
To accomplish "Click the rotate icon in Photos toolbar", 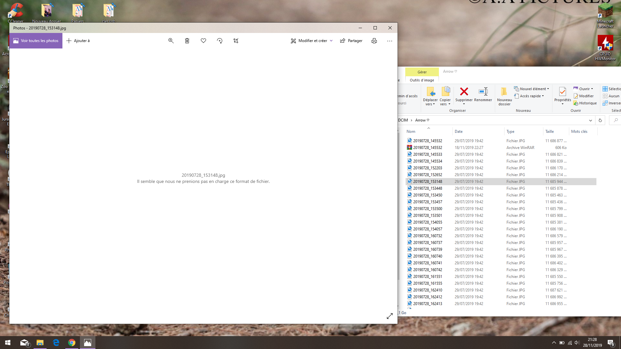I will (220, 41).
